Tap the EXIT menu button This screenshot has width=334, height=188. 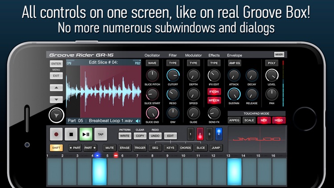click(x=56, y=76)
